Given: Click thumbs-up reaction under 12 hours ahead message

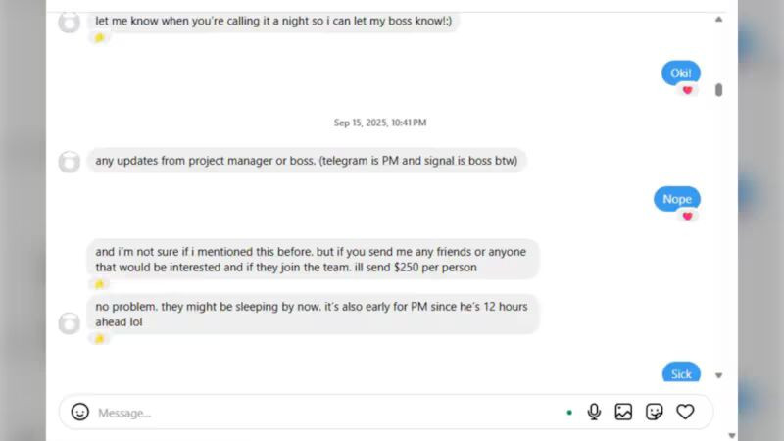Looking at the screenshot, I should [100, 339].
